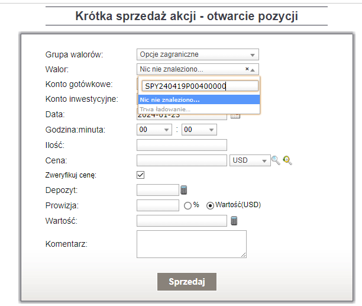Select the % commission radio button

[x=188, y=205]
